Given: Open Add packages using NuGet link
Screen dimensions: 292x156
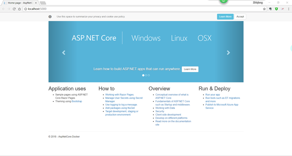Looking at the screenshot, I should (x=120, y=108).
